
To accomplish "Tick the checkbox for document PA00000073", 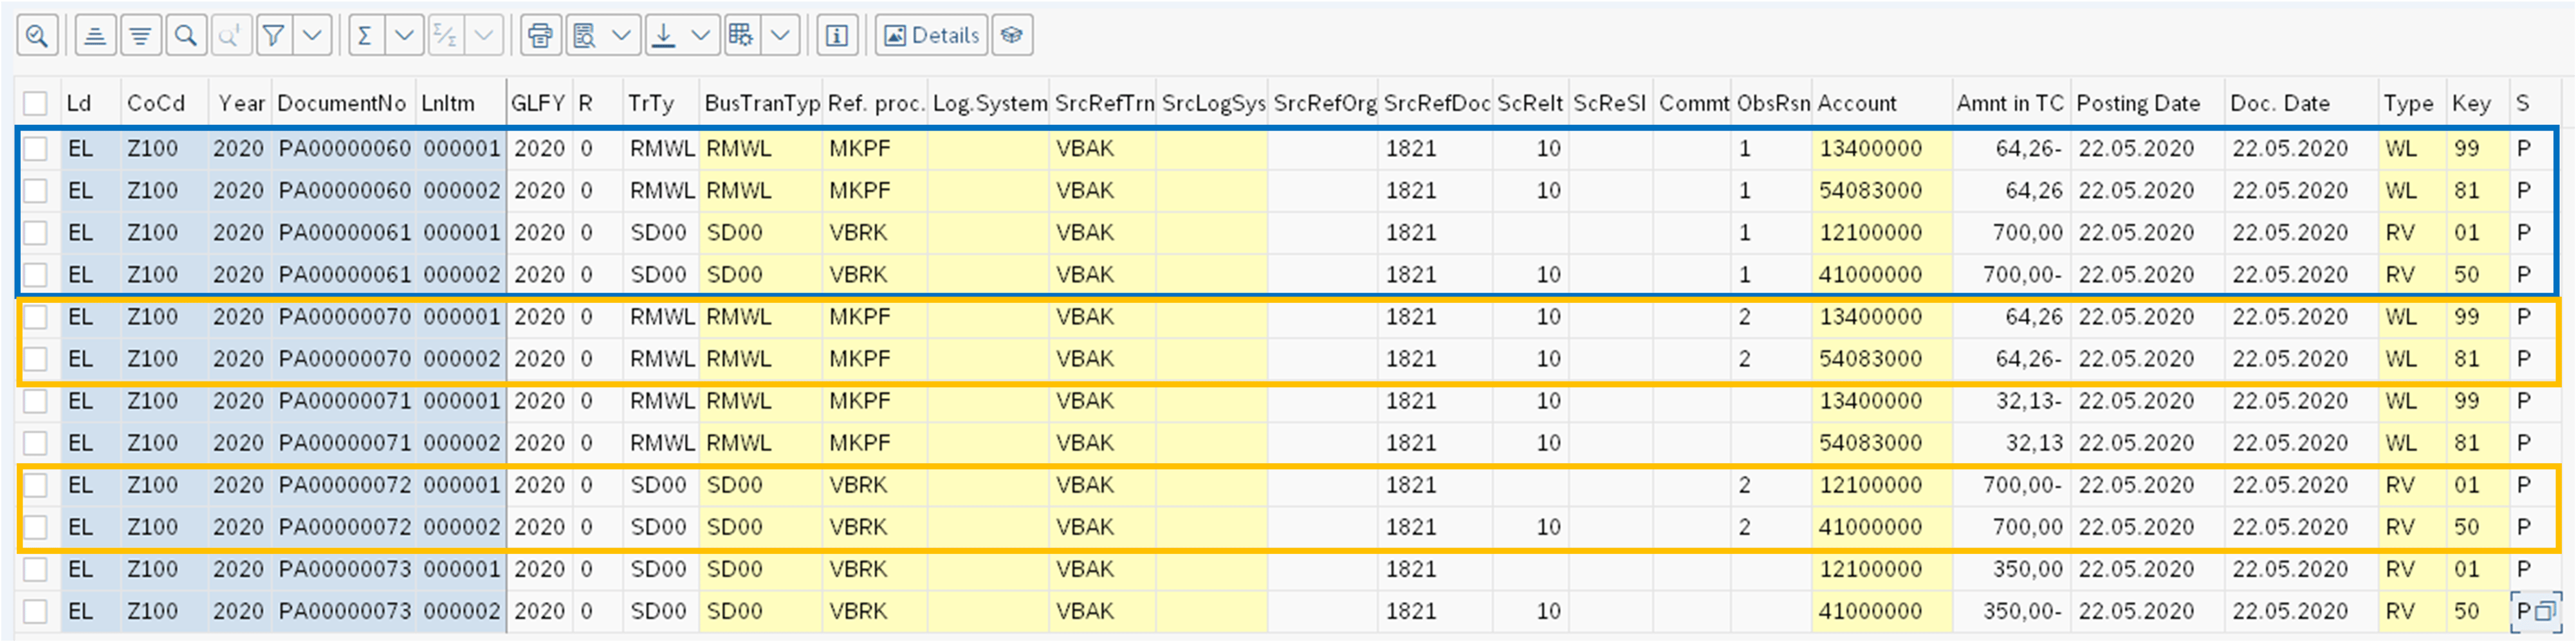I will pyautogui.click(x=35, y=569).
